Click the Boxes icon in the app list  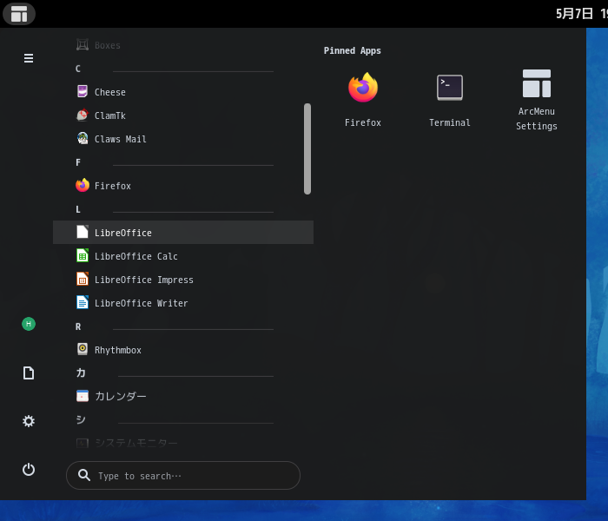[x=83, y=45]
